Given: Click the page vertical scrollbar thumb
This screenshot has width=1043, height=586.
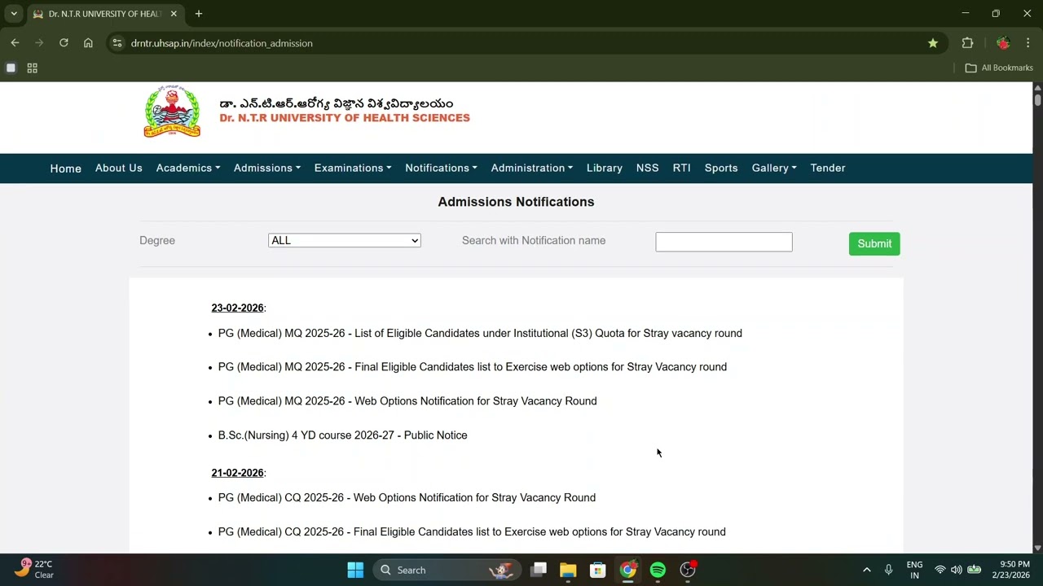Looking at the screenshot, I should pyautogui.click(x=1037, y=99).
